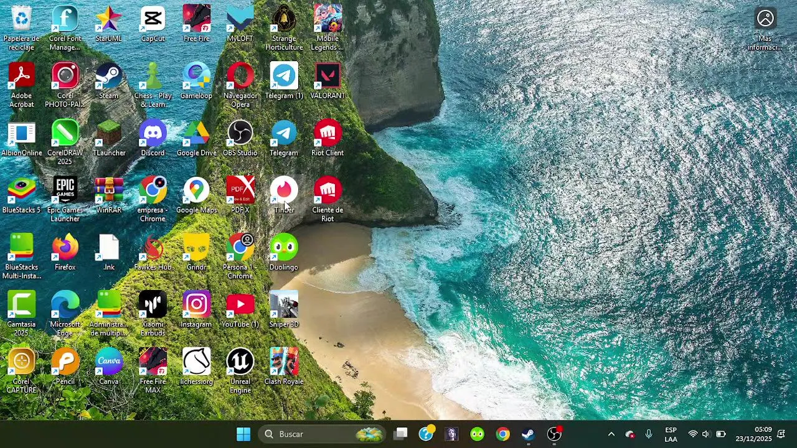Select Navegador Opera desktop icon
797x448 pixels.
[x=240, y=85]
